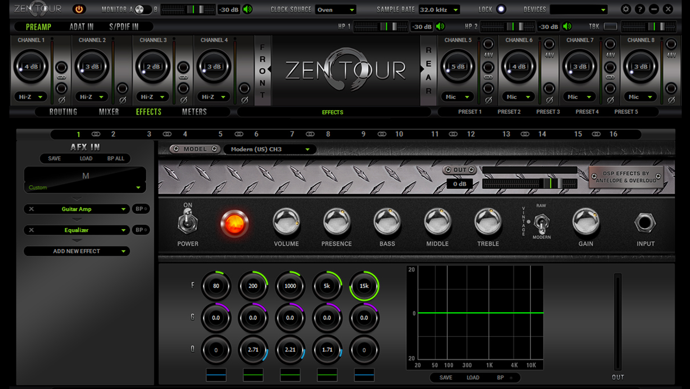Mute the main monitor speaker output
This screenshot has height=389, width=690.
tap(247, 10)
